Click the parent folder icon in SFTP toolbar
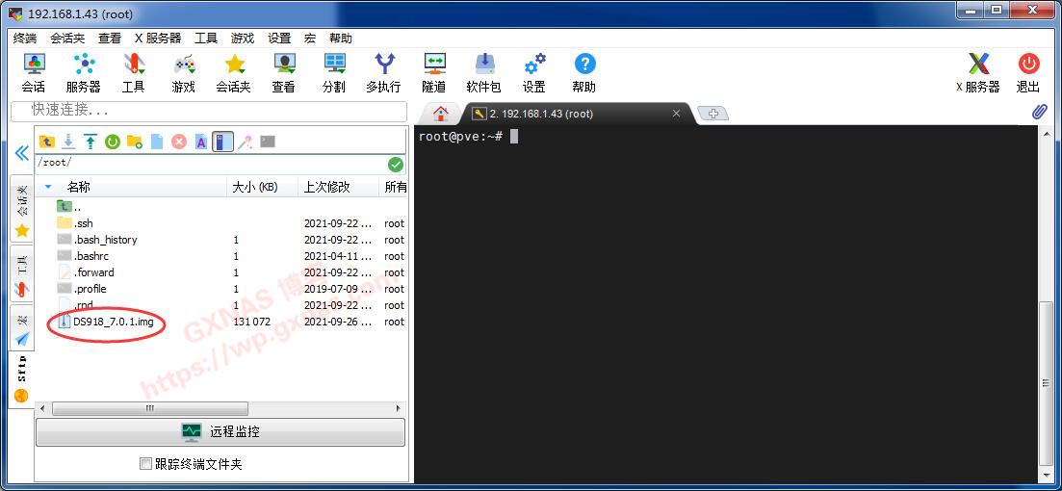Viewport: 1062px width, 491px height. [x=46, y=142]
